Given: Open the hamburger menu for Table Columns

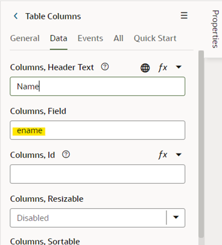Looking at the screenshot, I should [184, 16].
